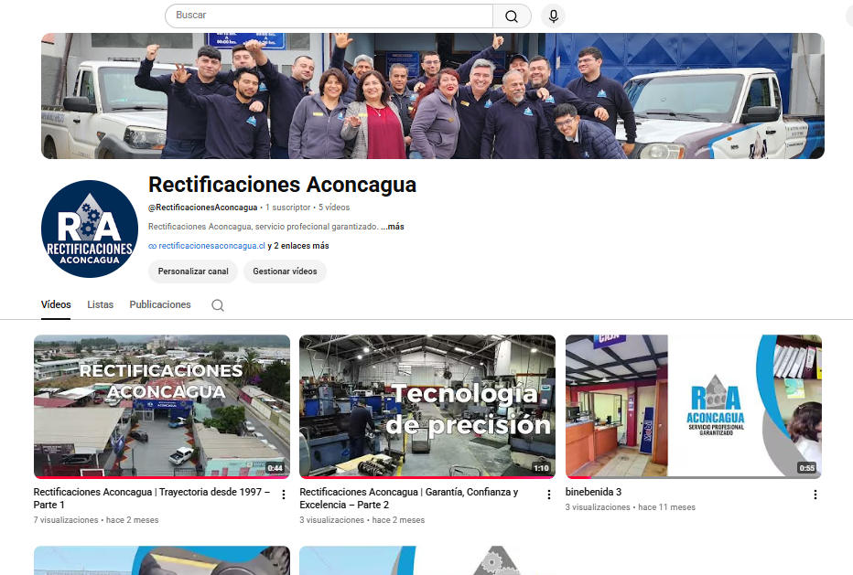Click the @RectificacionesAconcagua handle text

203,208
